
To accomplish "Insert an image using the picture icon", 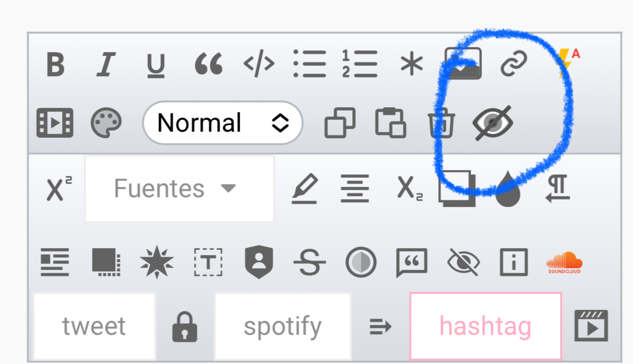I will [463, 63].
